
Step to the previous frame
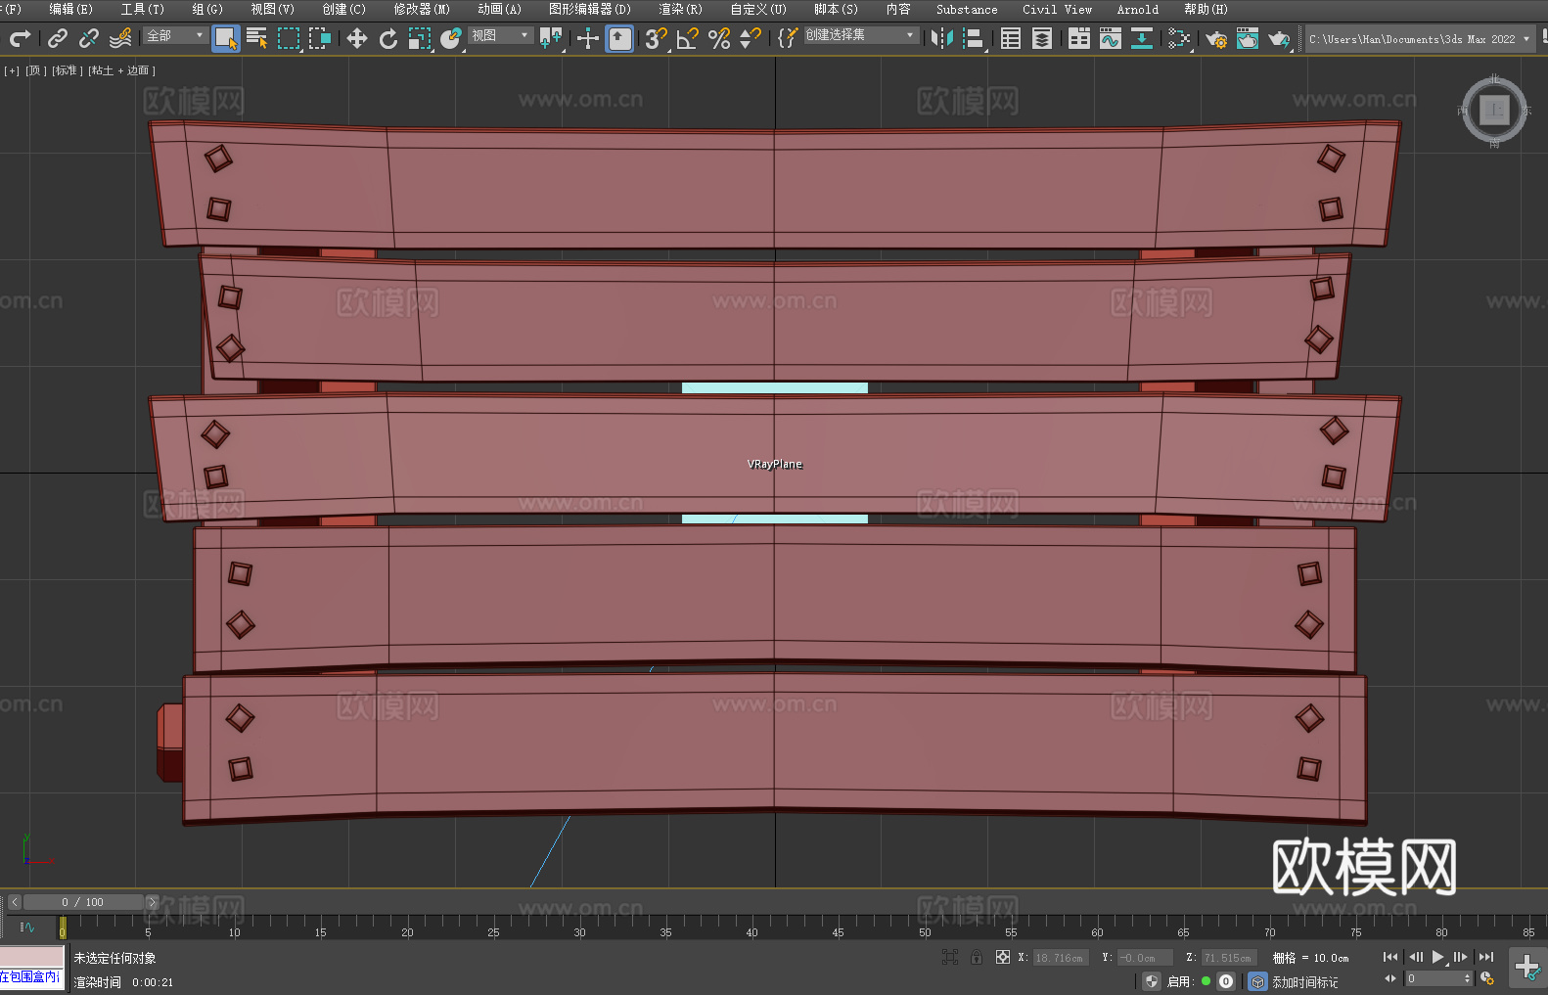point(1416,957)
